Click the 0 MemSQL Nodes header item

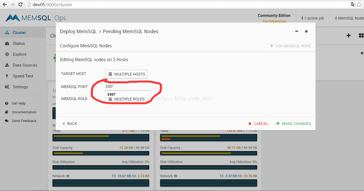[349, 18]
